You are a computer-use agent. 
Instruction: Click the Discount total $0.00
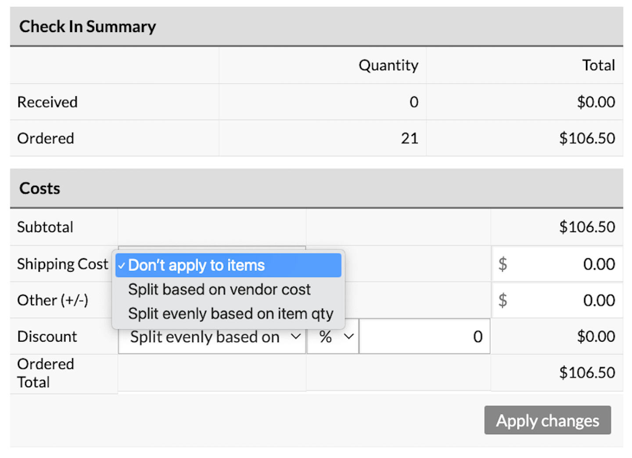pos(596,336)
